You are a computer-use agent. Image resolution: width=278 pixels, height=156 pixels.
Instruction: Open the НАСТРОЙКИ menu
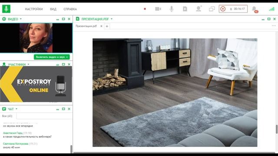pyautogui.click(x=34, y=9)
